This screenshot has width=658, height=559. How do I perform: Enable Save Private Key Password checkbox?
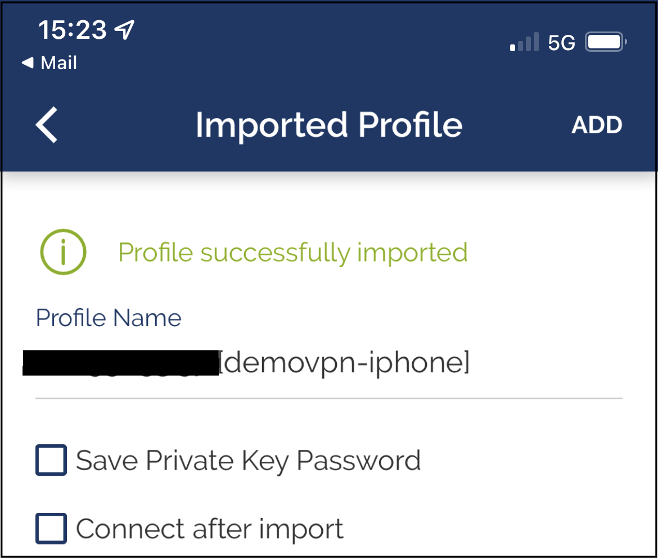(51, 460)
